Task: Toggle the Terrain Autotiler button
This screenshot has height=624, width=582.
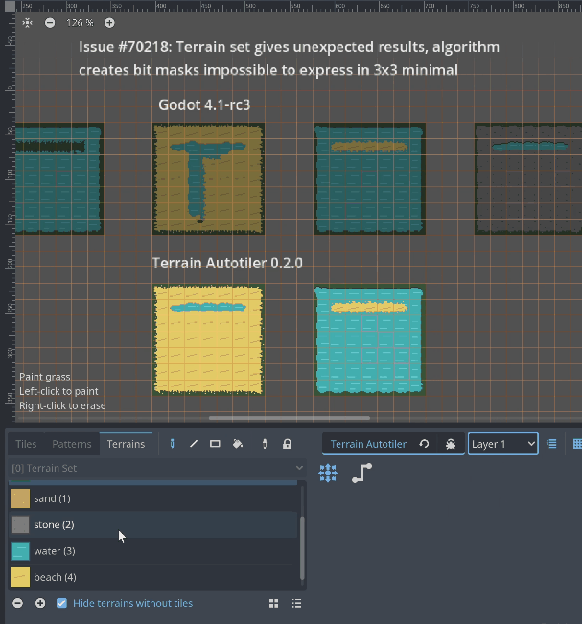Action: (368, 444)
